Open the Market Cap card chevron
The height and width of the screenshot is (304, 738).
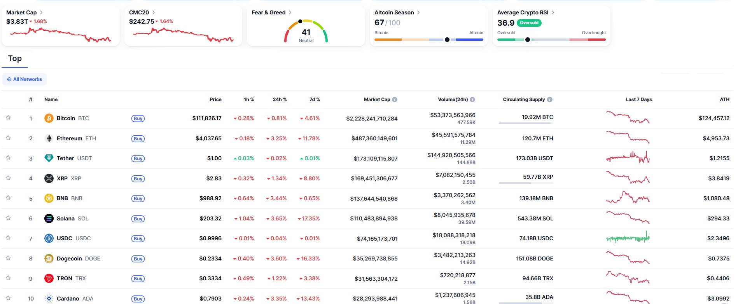41,12
